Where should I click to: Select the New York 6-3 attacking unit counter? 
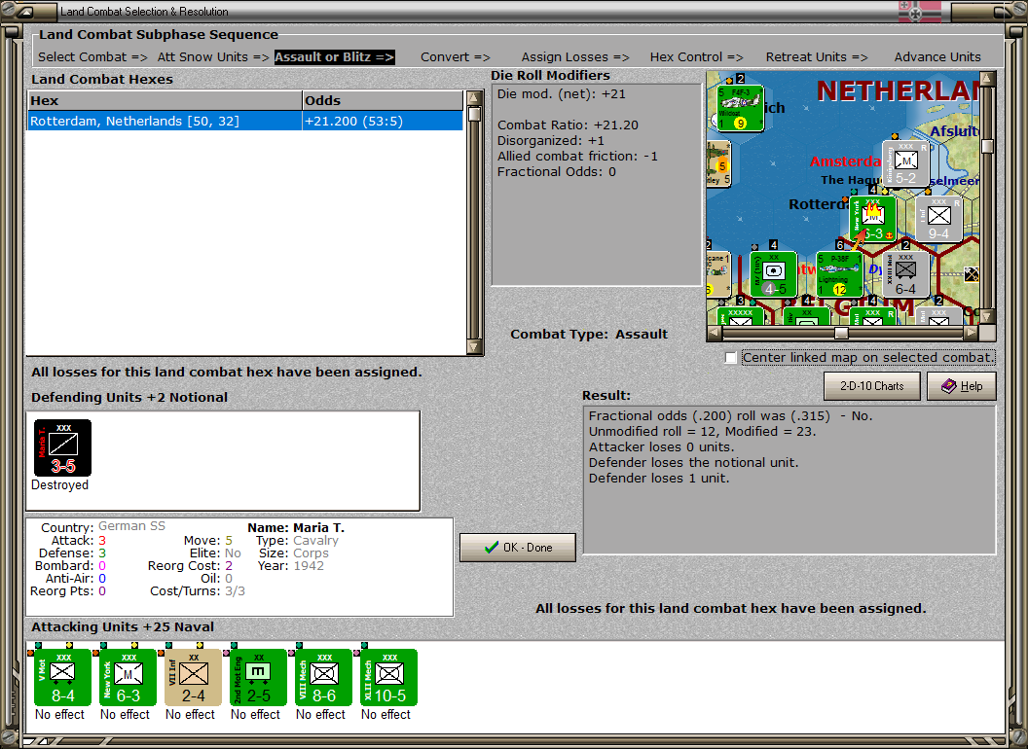coord(128,678)
